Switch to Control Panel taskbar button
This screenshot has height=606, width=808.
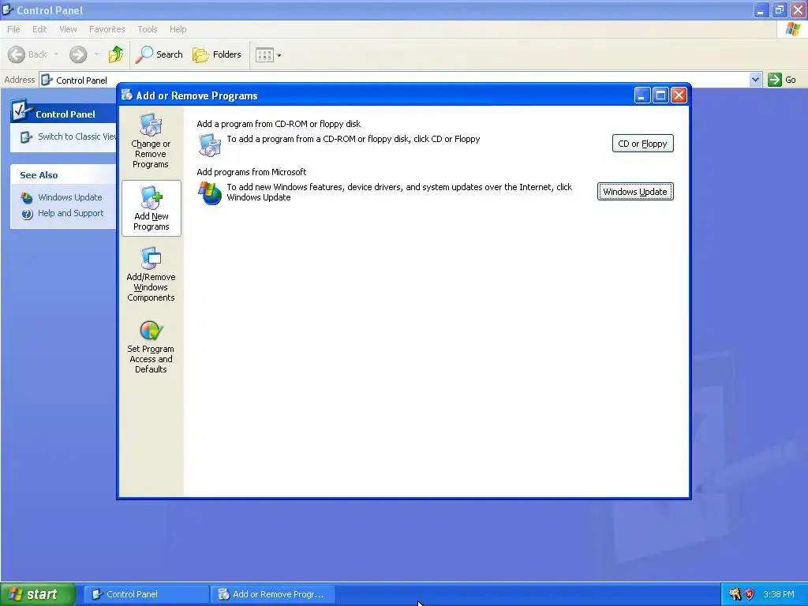click(146, 594)
